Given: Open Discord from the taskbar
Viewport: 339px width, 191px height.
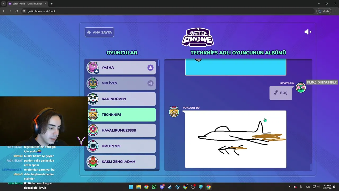Looking at the screenshot, I should 162,187.
